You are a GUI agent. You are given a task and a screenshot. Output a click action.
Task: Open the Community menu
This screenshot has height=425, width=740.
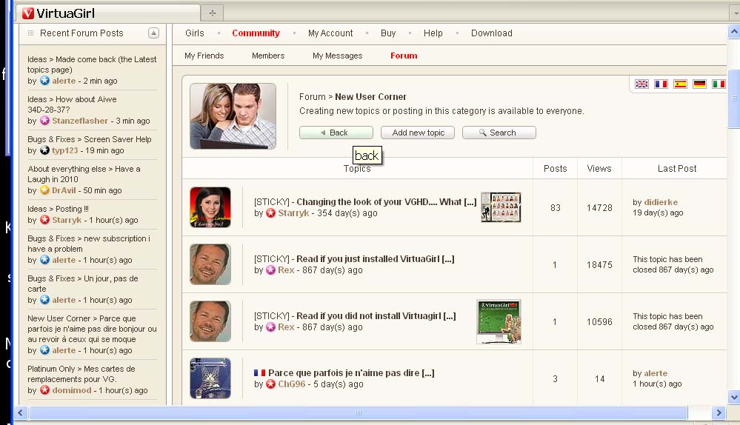coord(256,33)
